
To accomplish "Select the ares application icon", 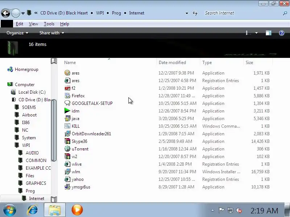I will [67, 73].
